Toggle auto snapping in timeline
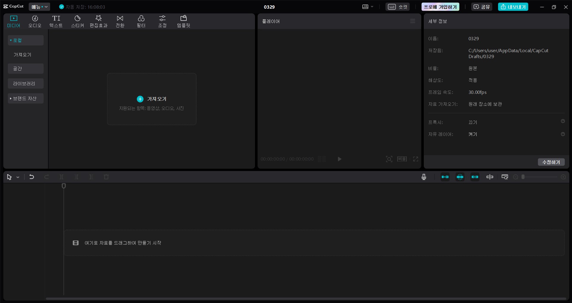The image size is (572, 303). click(460, 177)
